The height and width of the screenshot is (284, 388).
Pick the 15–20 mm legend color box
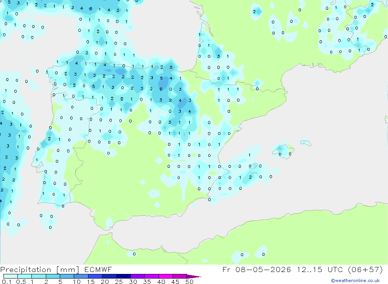(95, 276)
